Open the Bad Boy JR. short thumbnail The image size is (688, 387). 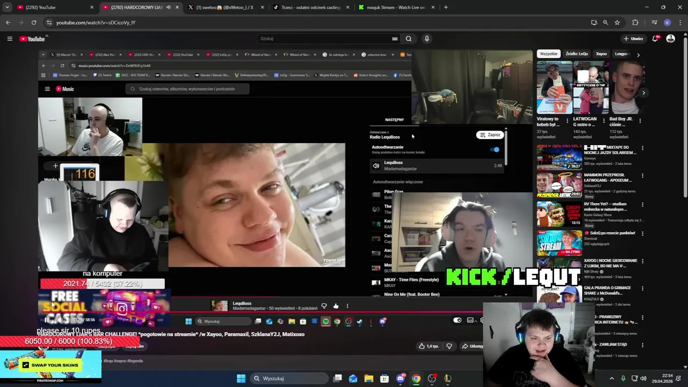(627, 87)
